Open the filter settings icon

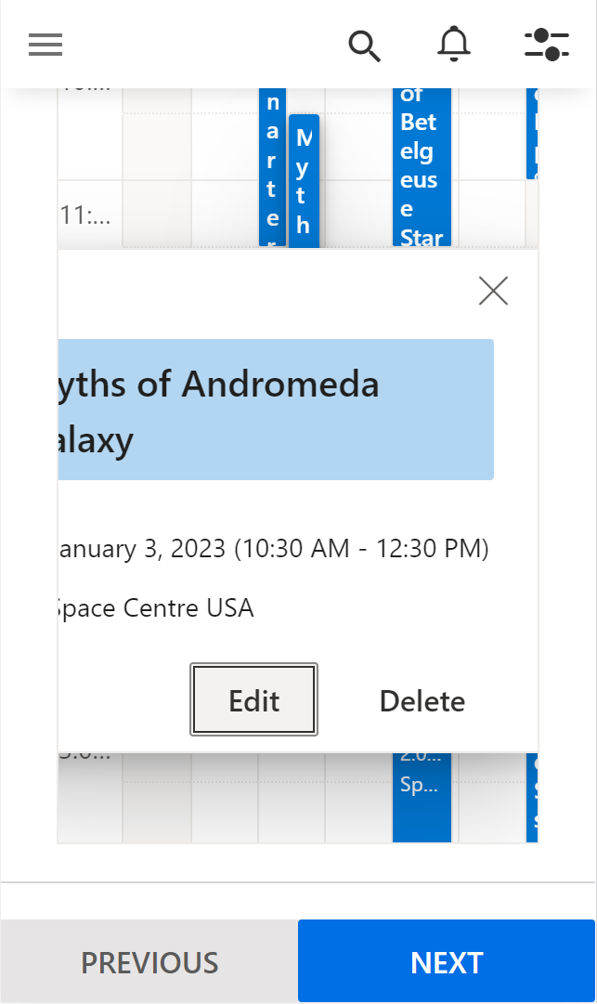547,45
